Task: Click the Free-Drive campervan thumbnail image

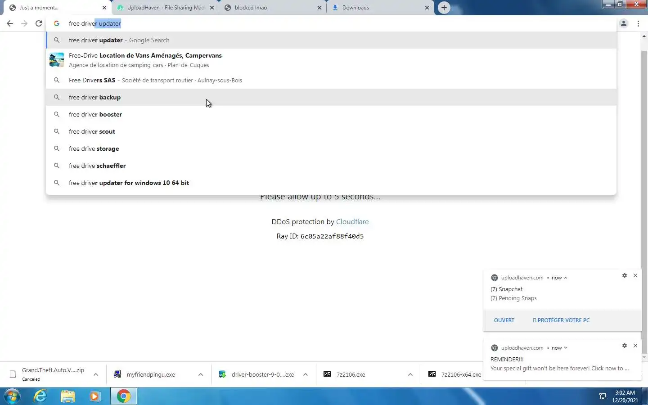Action: [x=57, y=60]
